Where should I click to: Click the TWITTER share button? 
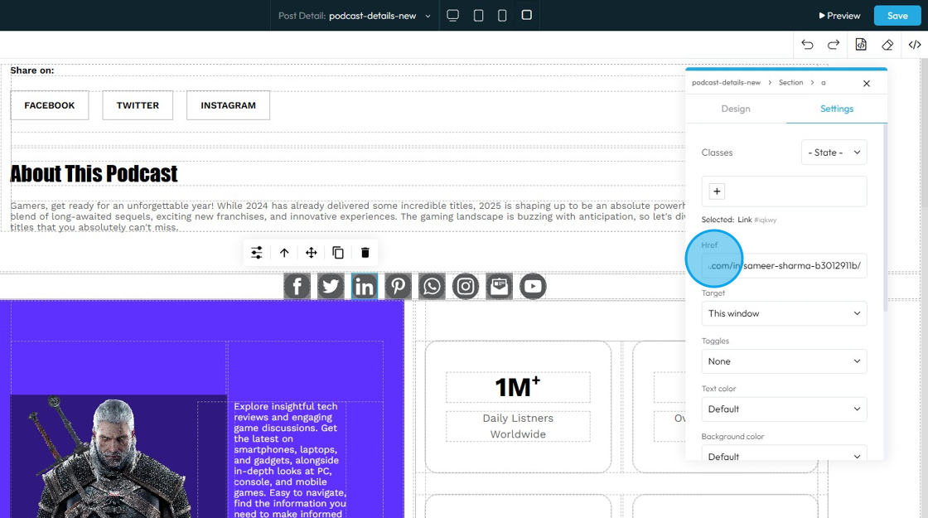138,105
